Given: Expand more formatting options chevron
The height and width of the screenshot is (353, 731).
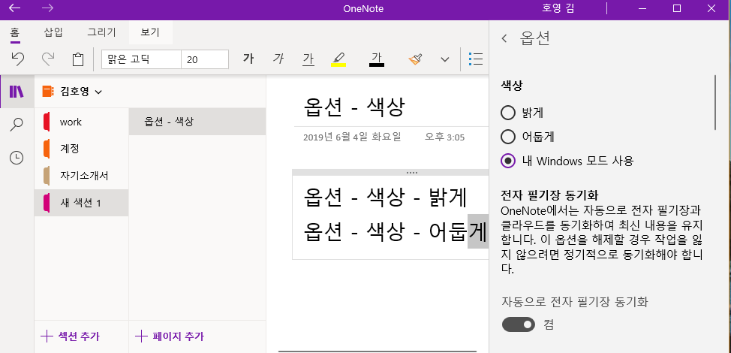Looking at the screenshot, I should pyautogui.click(x=445, y=59).
